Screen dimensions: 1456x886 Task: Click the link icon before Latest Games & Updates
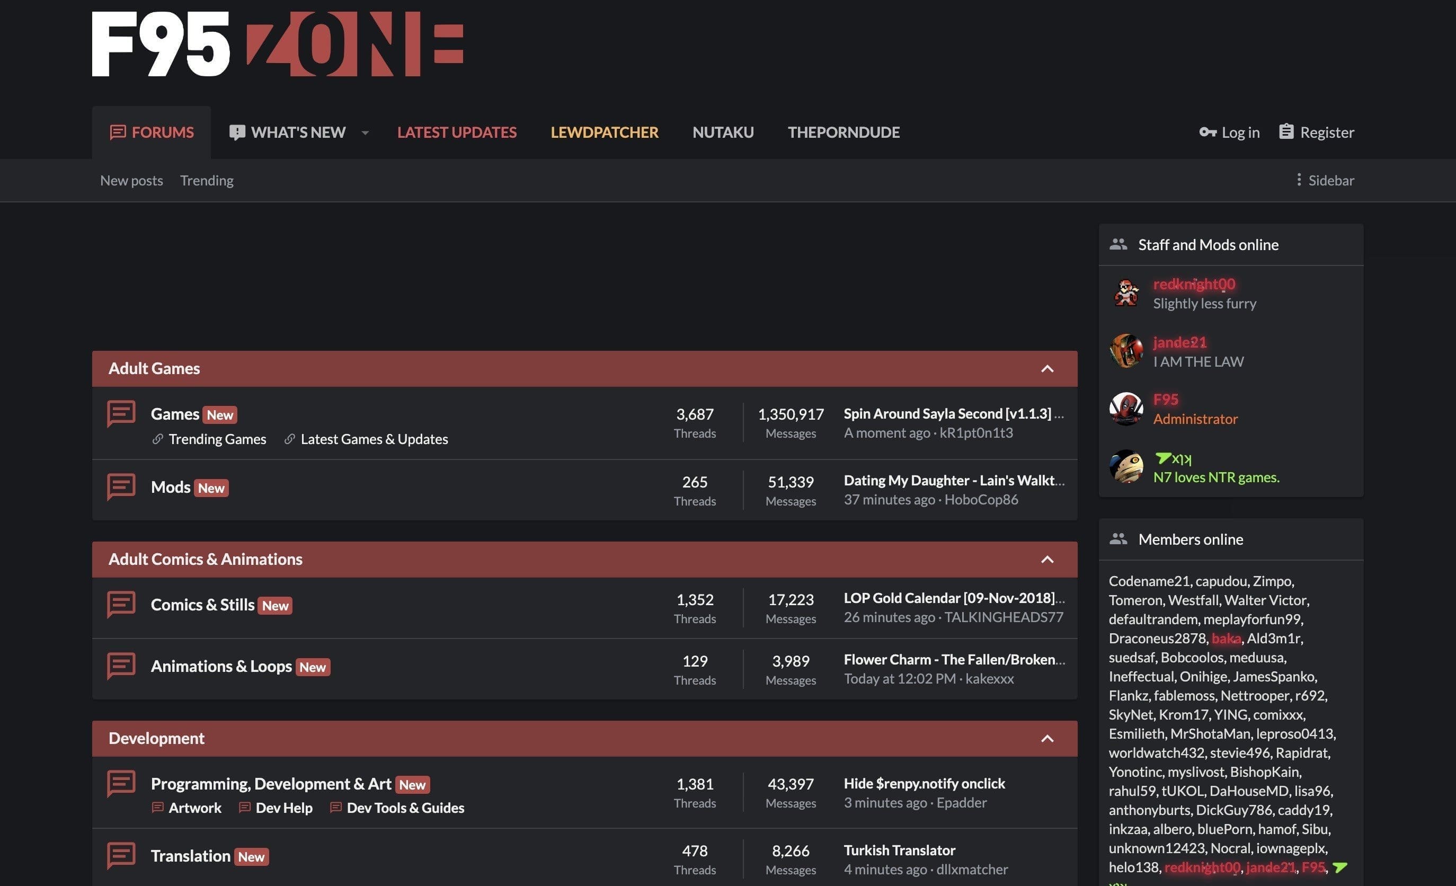[289, 439]
